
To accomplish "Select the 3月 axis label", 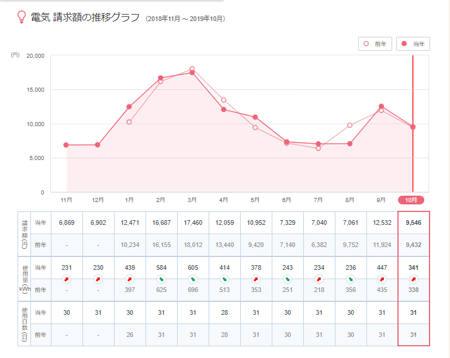I will (x=192, y=200).
